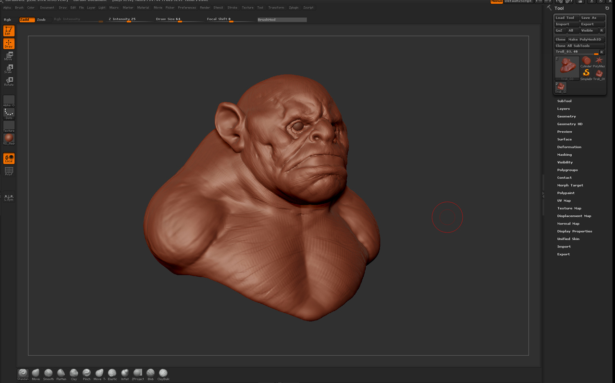Open the Dots stroke selector

pyautogui.click(x=9, y=113)
